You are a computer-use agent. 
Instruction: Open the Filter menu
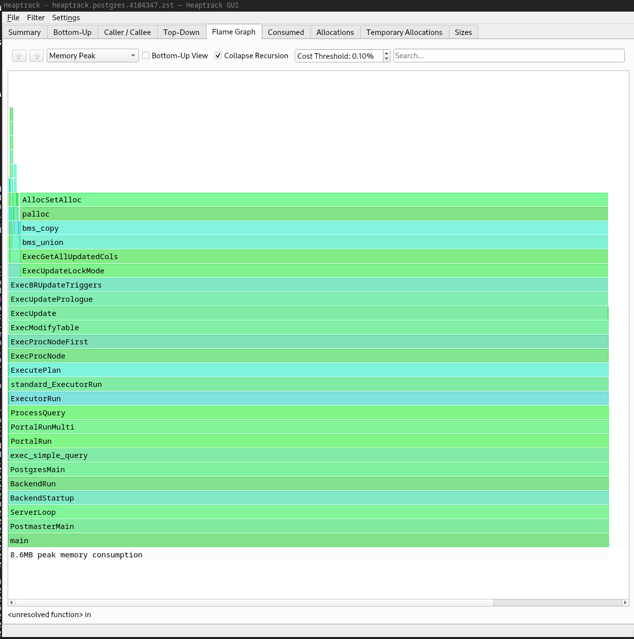[36, 18]
